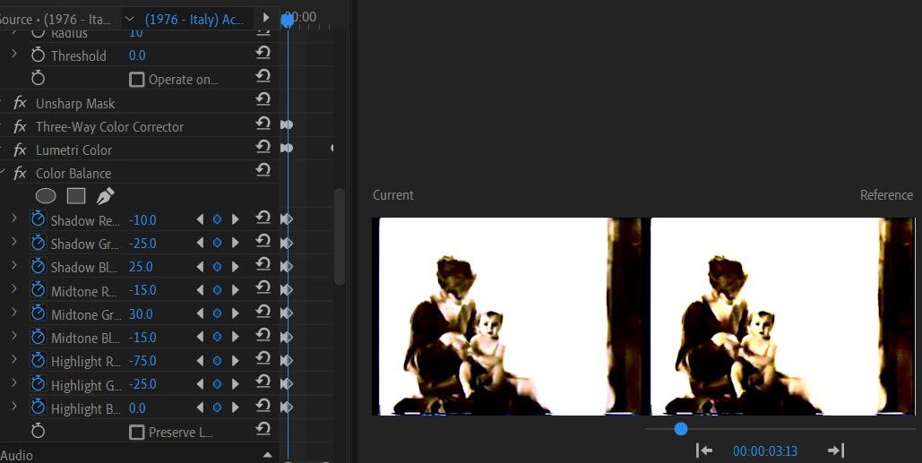Screen dimensions: 922x463
Task: Toggle animation stopwatch for Threshold
Action: [x=39, y=56]
